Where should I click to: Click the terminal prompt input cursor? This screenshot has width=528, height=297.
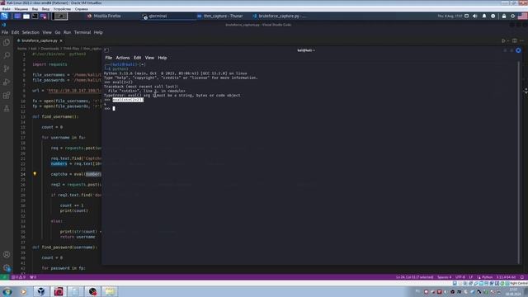click(x=114, y=108)
